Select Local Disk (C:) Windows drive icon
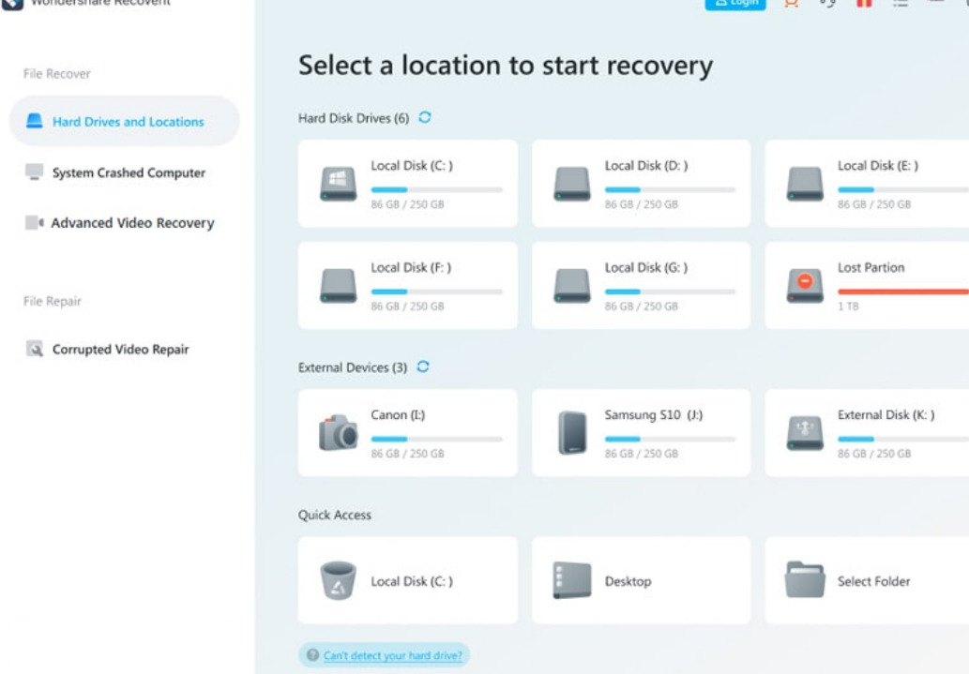The image size is (969, 674). (339, 184)
